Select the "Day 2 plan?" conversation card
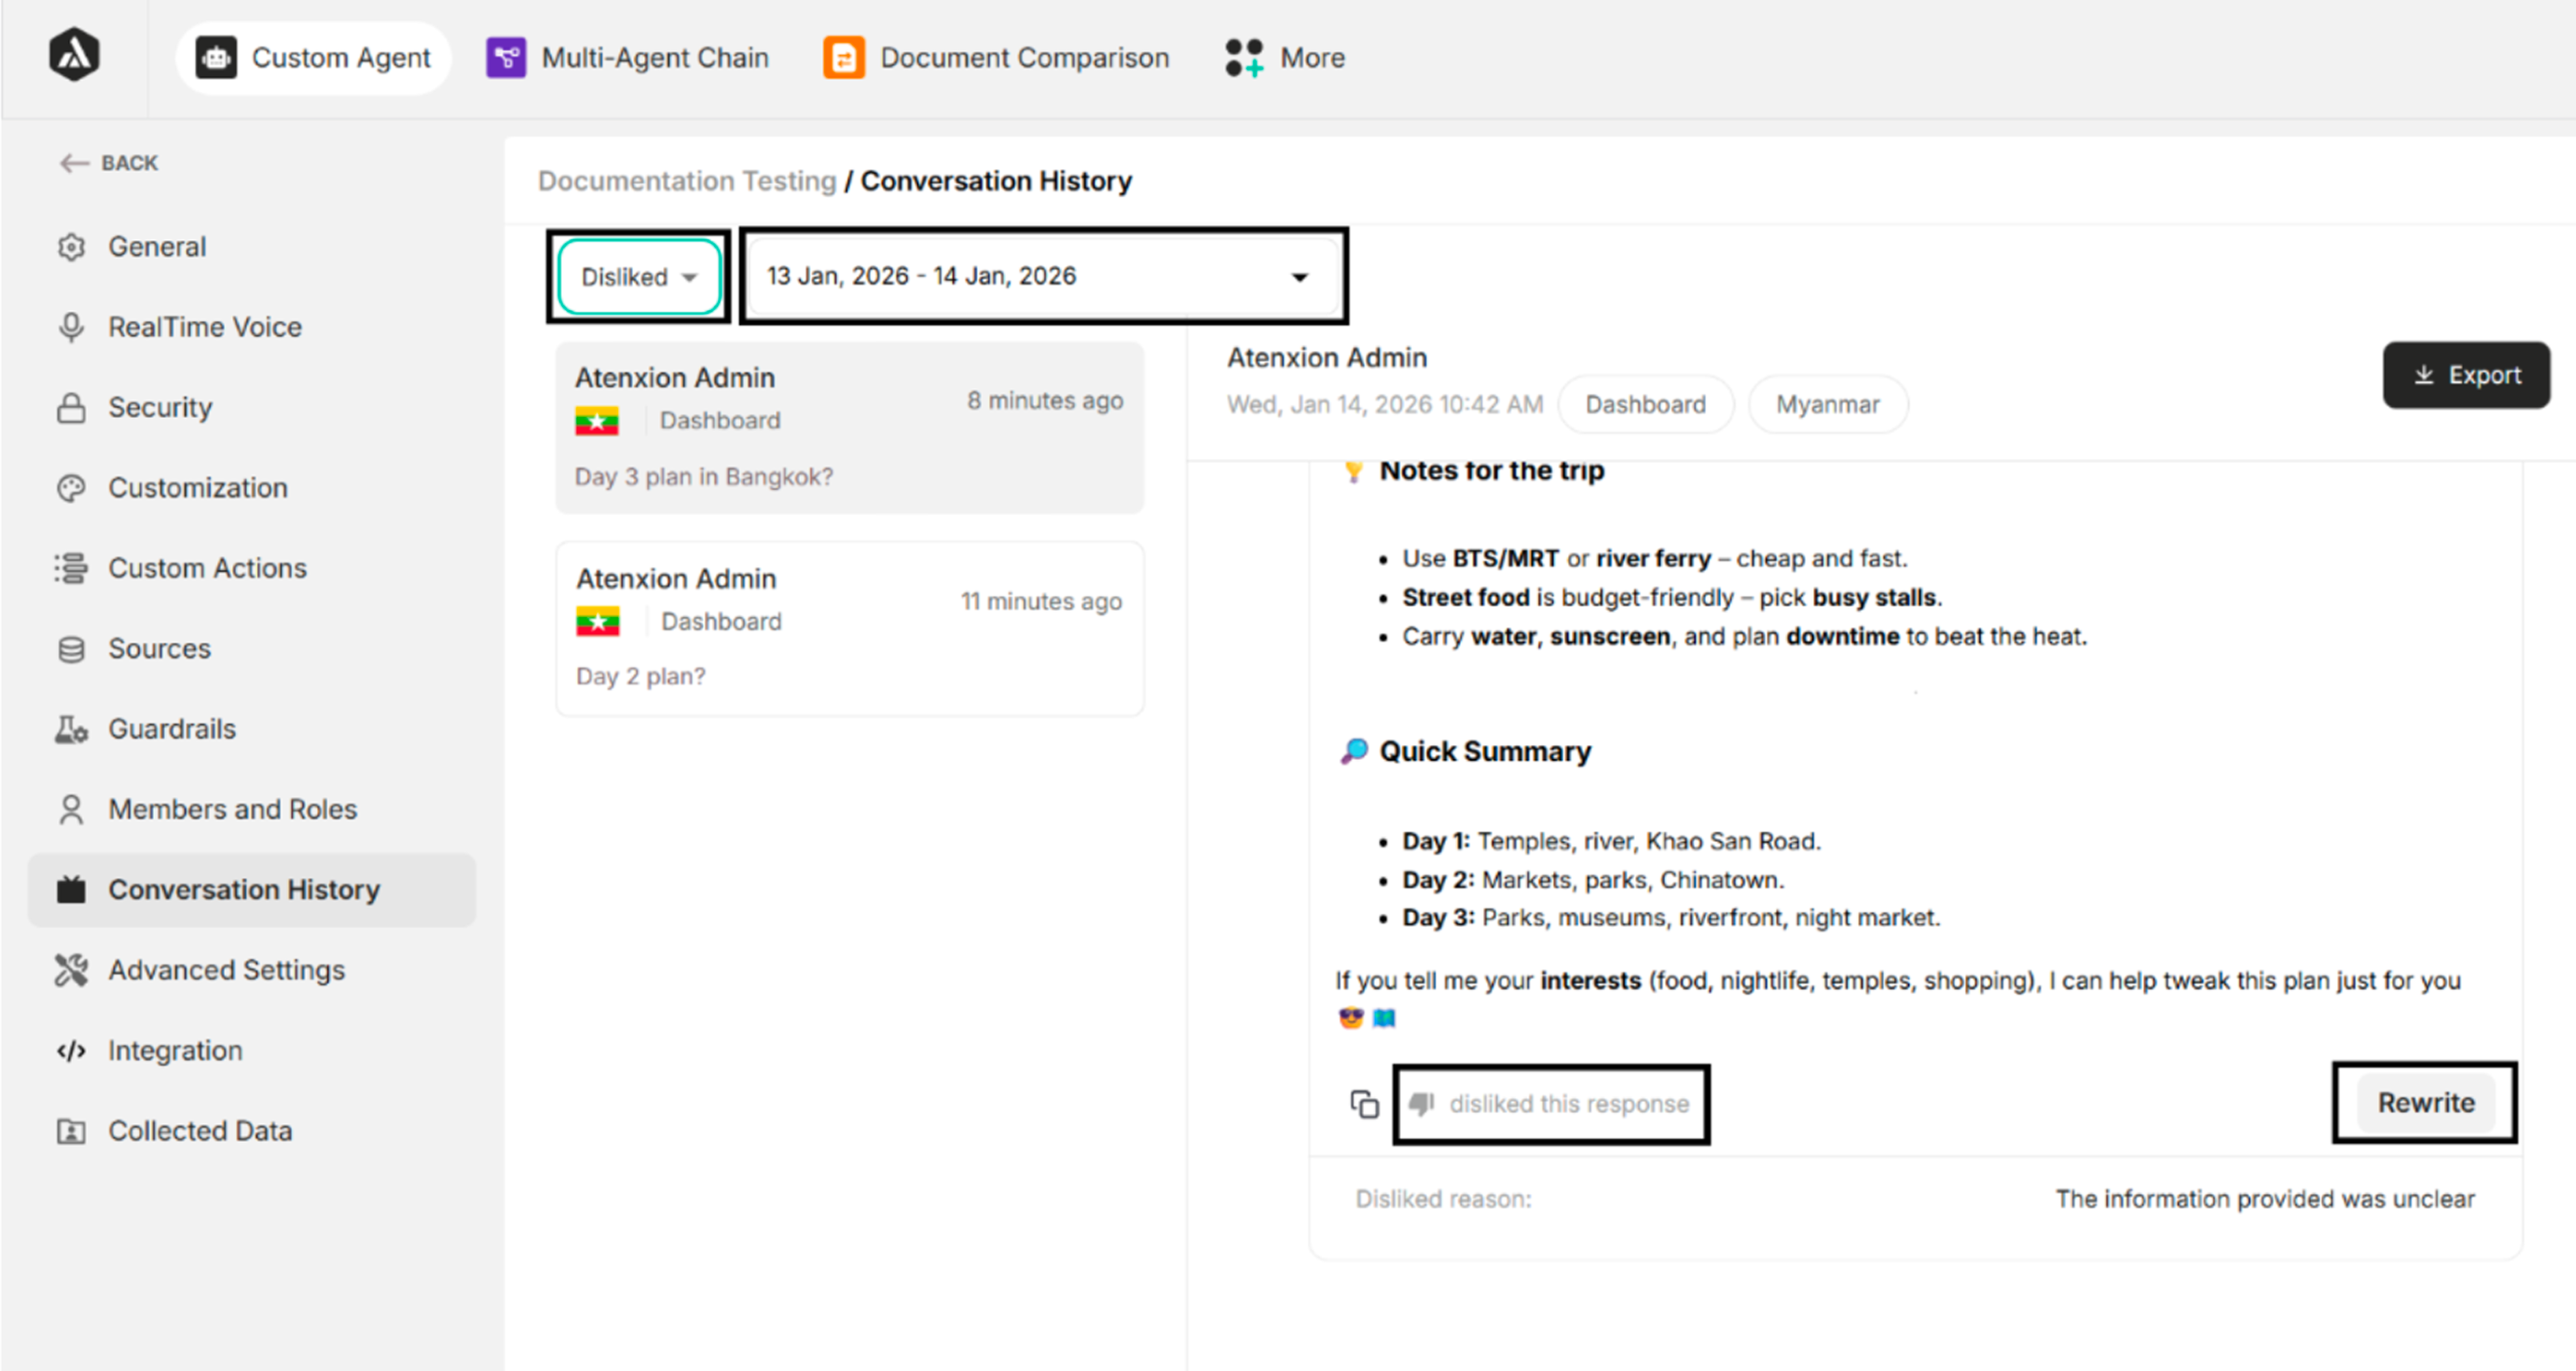 tap(849, 629)
